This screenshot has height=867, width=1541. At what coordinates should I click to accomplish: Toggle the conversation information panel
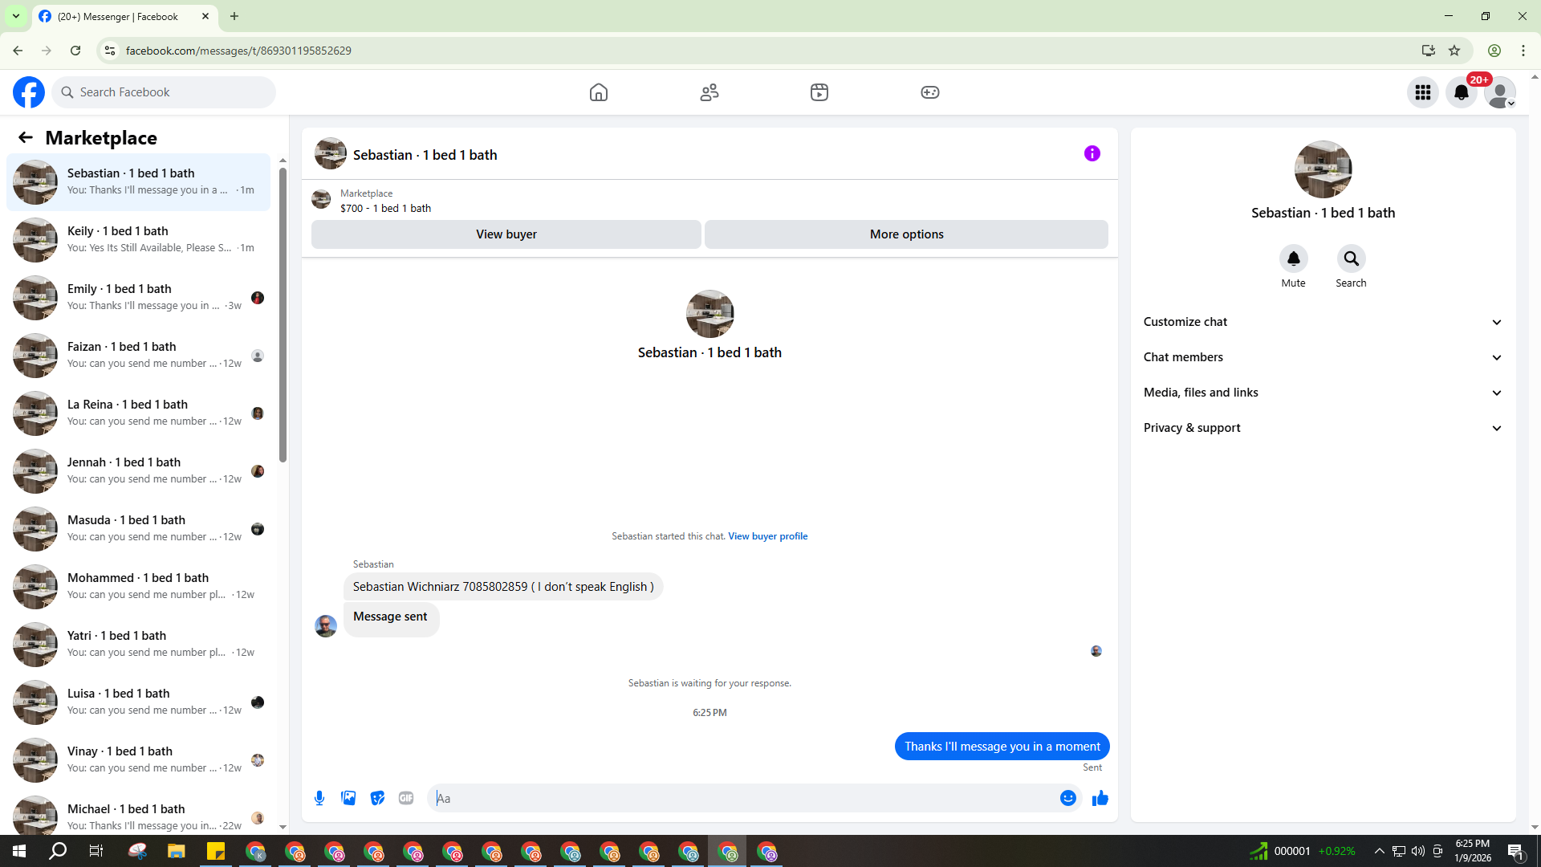[x=1092, y=153]
